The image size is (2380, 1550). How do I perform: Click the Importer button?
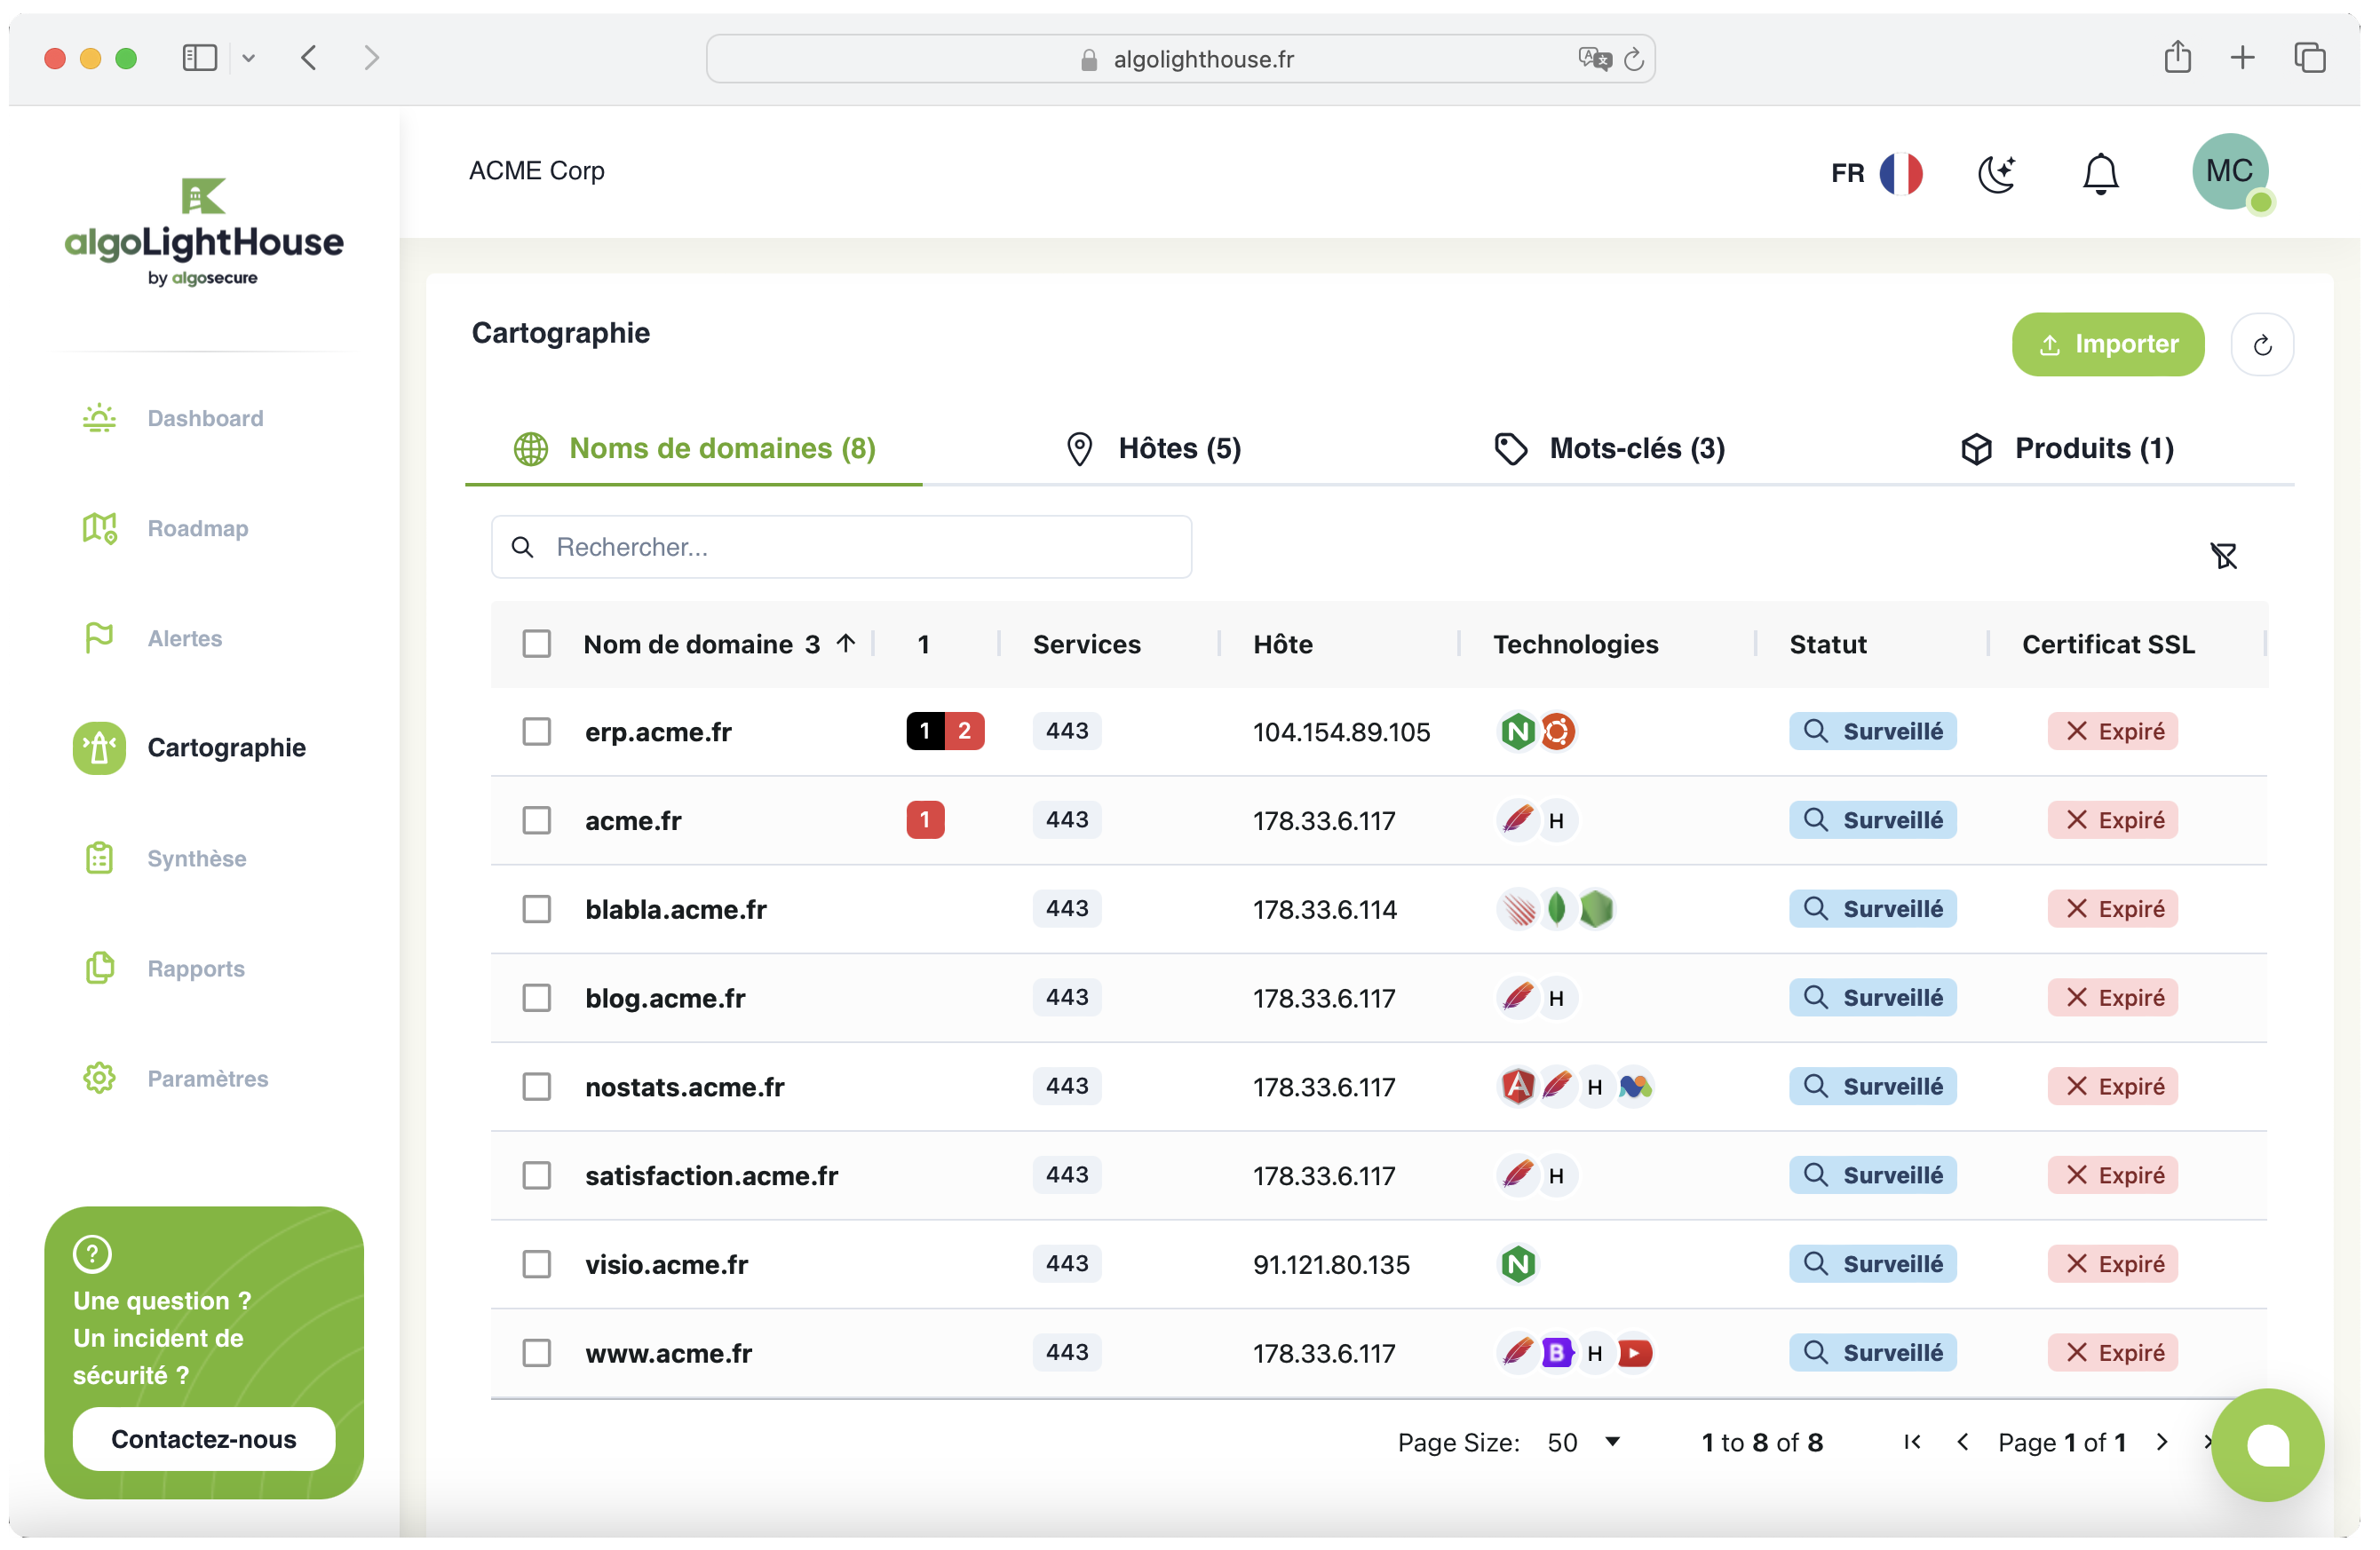coord(2107,344)
